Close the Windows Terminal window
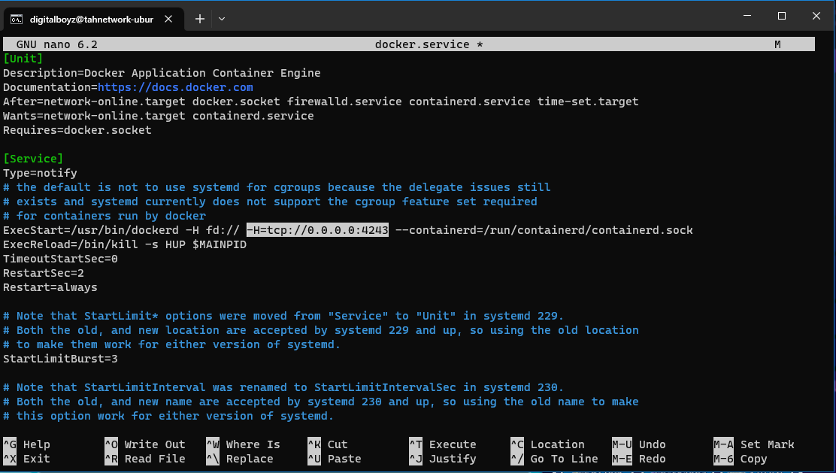836x473 pixels. pyautogui.click(x=816, y=16)
